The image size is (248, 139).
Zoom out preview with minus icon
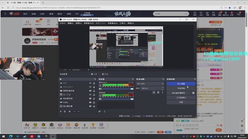[x=60, y=70]
